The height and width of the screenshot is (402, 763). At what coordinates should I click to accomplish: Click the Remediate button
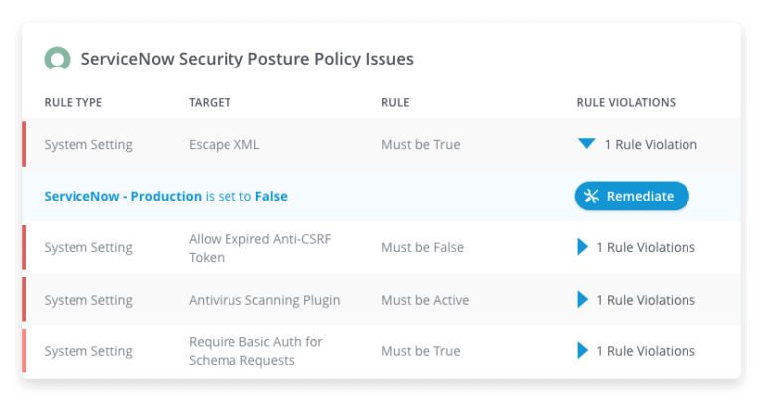[632, 196]
